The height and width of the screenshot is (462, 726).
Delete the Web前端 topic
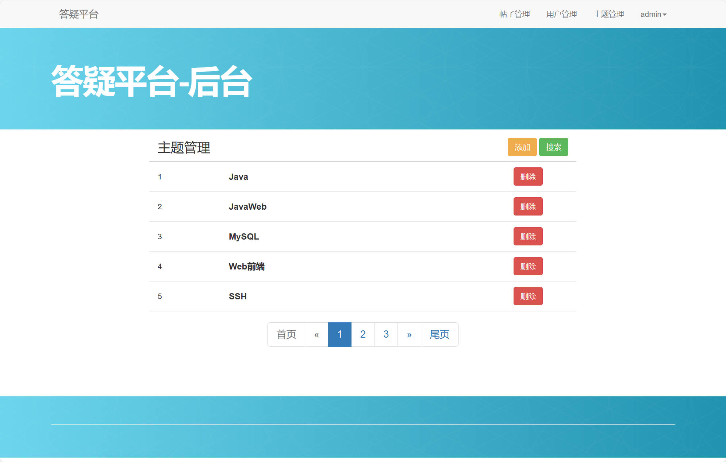[528, 266]
